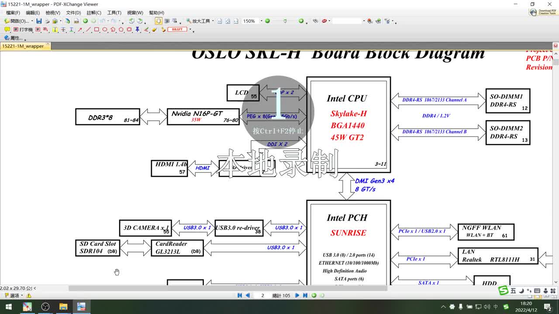This screenshot has width=559, height=314.
Task: Open the 幫助(H) help menu
Action: coord(156,13)
